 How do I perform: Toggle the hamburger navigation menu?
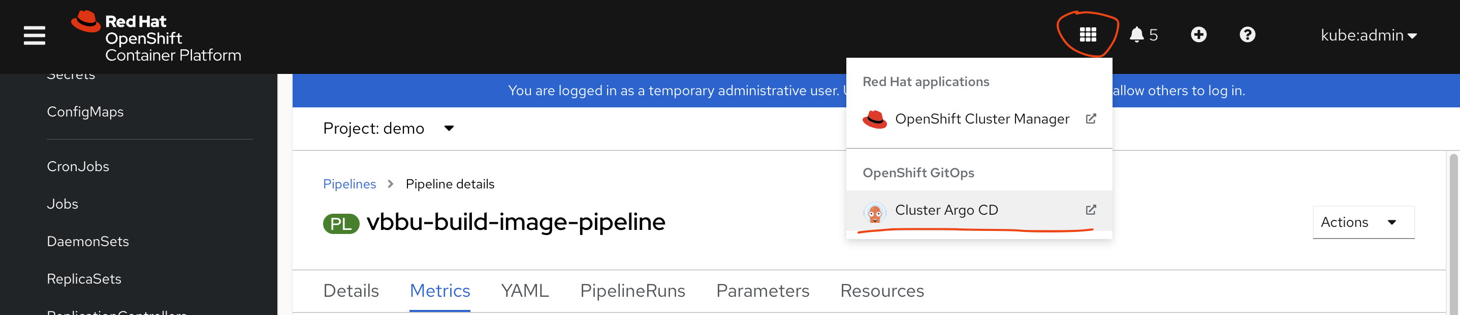tap(34, 35)
